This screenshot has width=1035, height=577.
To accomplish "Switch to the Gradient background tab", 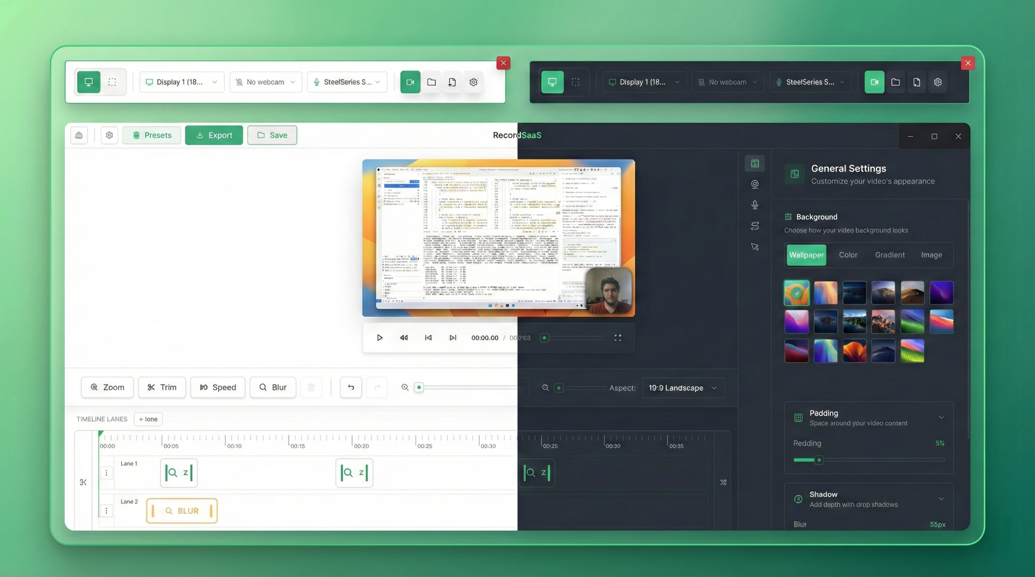I will pos(890,255).
